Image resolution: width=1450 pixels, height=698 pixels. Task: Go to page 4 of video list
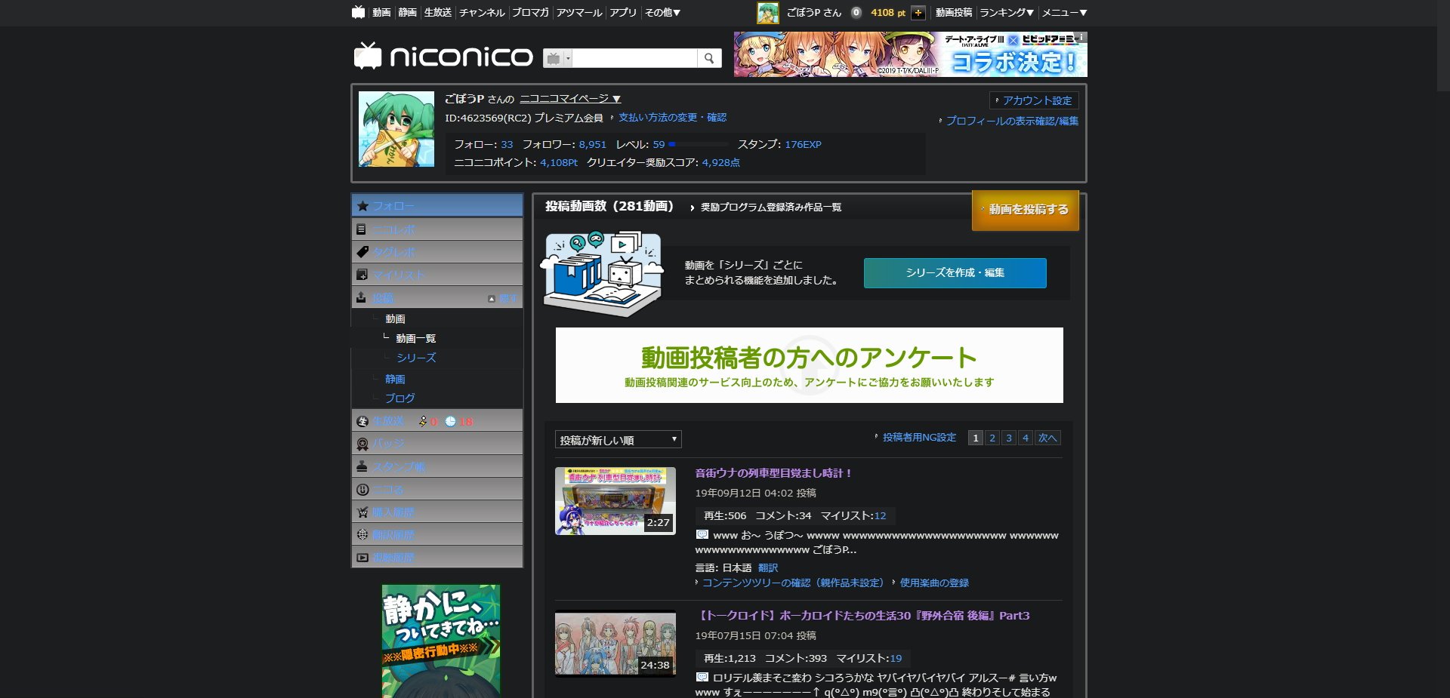tap(1026, 438)
